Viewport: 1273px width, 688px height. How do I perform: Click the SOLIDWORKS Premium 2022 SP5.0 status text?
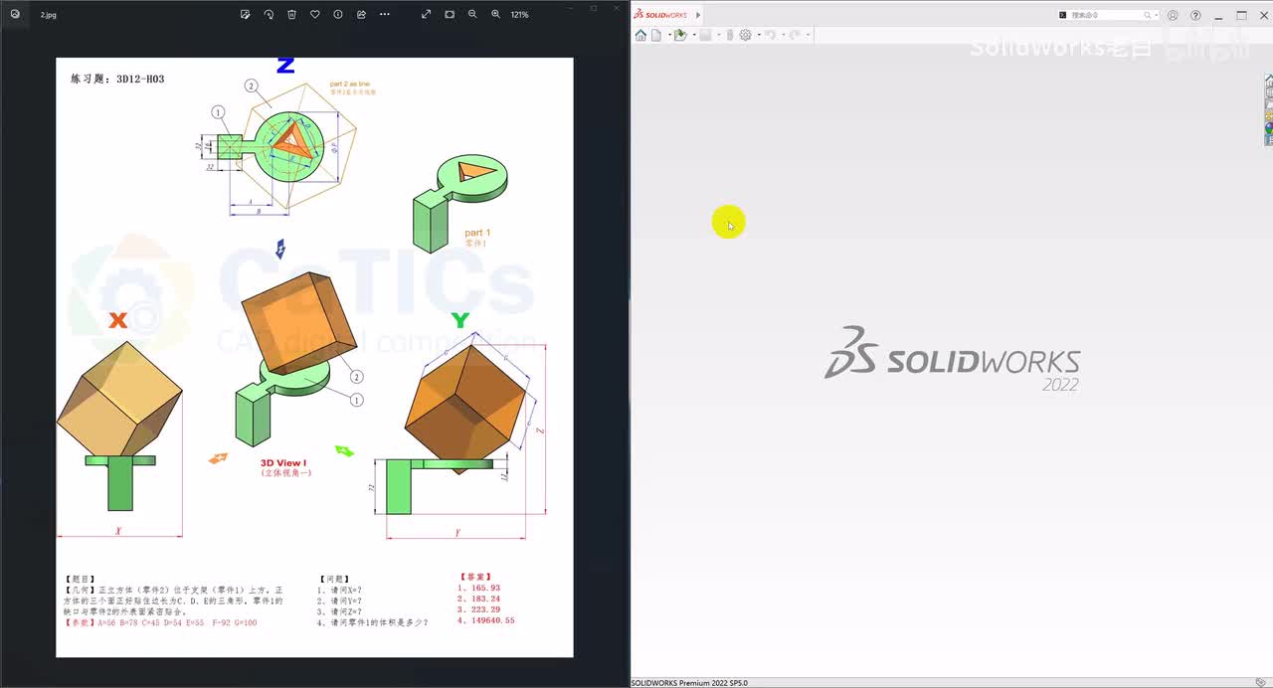click(x=689, y=683)
